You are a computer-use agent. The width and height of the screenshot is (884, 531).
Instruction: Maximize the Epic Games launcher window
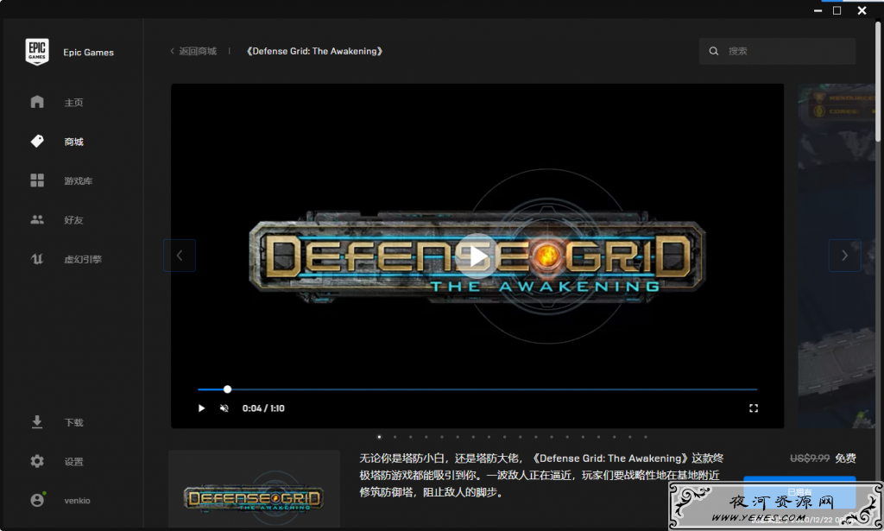point(837,10)
